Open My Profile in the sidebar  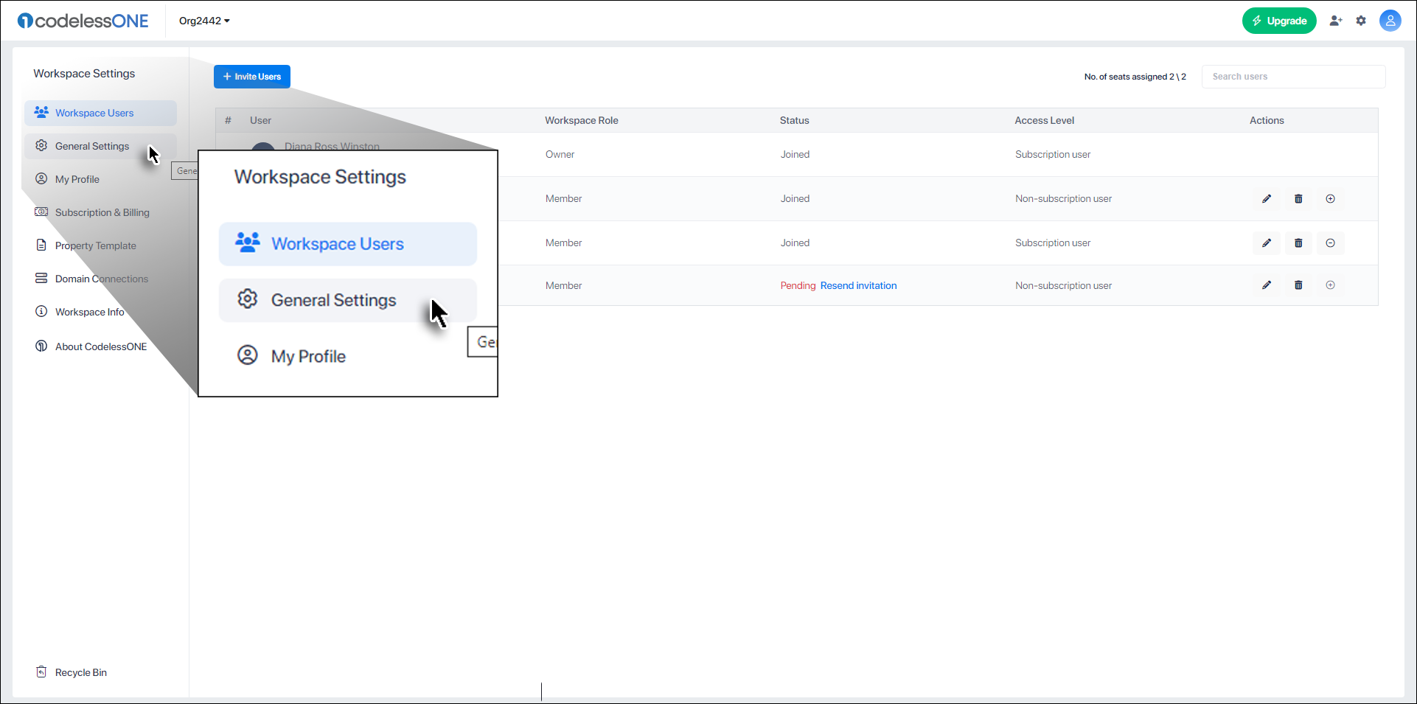coord(77,179)
